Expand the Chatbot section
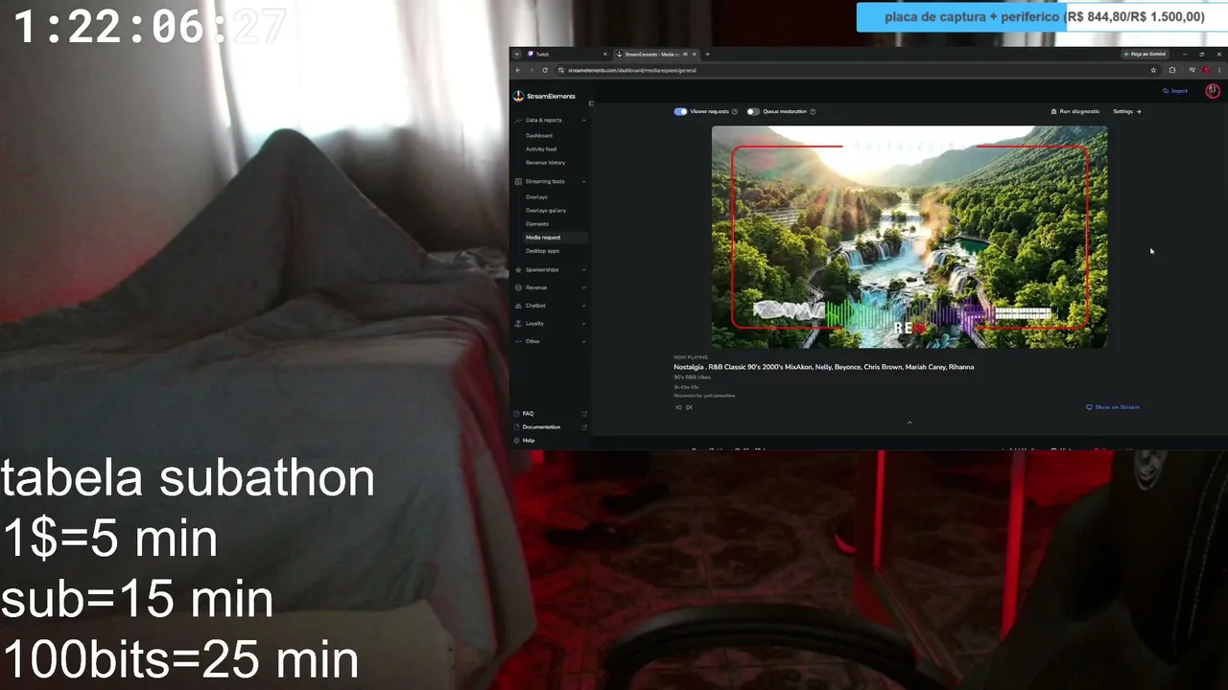Screen dimensions: 1228x690 click(584, 306)
